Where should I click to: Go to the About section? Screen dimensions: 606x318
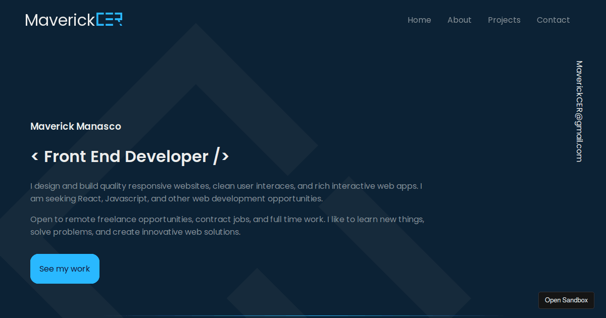point(459,20)
